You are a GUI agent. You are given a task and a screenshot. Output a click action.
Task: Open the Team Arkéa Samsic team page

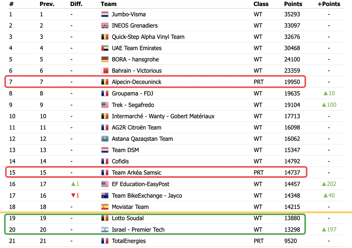(x=137, y=173)
